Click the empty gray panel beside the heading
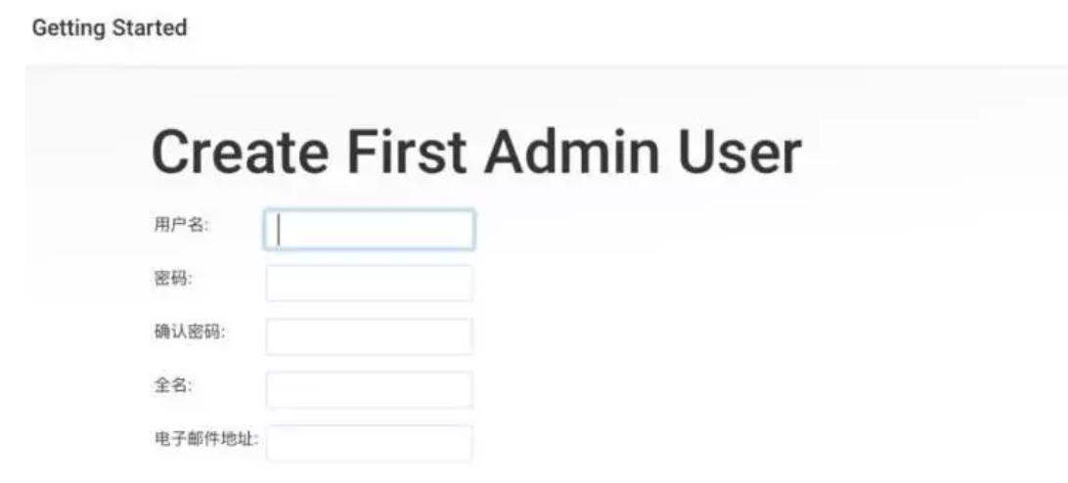The height and width of the screenshot is (483, 1068). tap(933, 154)
